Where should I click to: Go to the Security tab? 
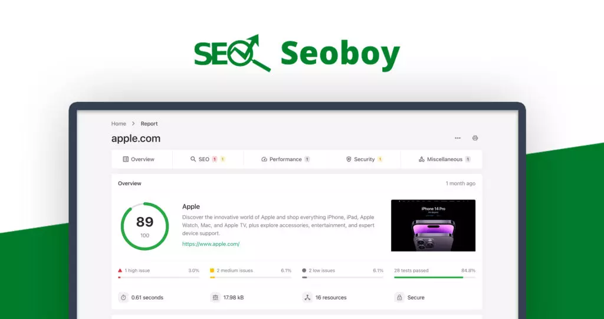pos(364,159)
